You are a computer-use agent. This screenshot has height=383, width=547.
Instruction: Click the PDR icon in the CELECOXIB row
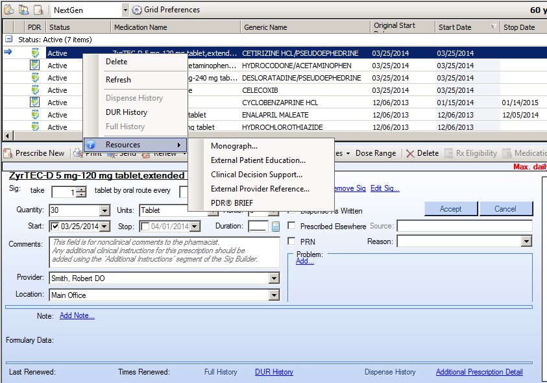coord(35,90)
